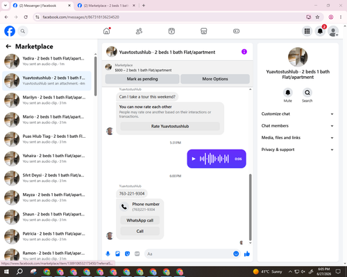Open the Shaun conversation
The width and height of the screenshot is (347, 277).
click(46, 217)
